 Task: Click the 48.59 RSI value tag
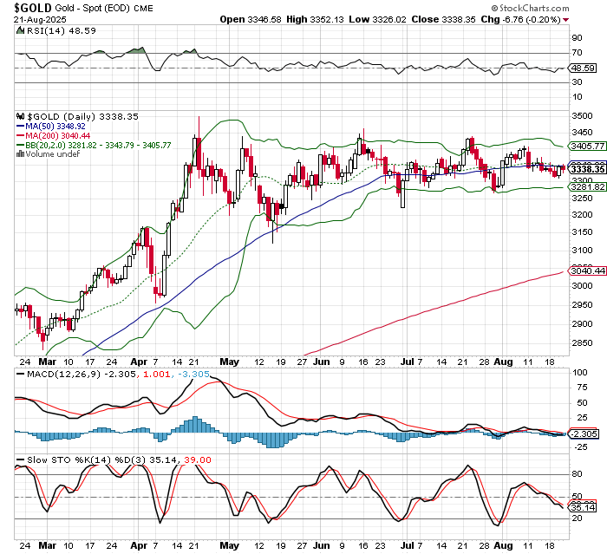581,68
